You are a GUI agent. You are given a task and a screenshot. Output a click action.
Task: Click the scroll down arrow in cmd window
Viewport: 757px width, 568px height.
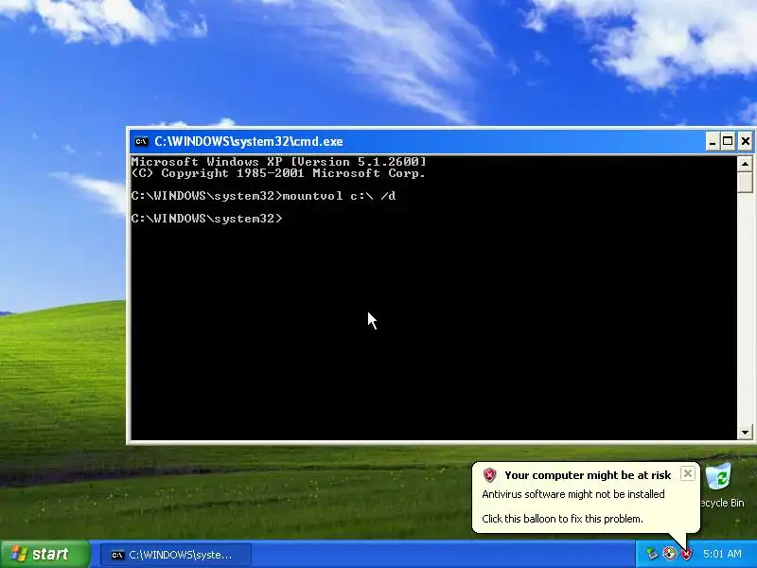745,433
